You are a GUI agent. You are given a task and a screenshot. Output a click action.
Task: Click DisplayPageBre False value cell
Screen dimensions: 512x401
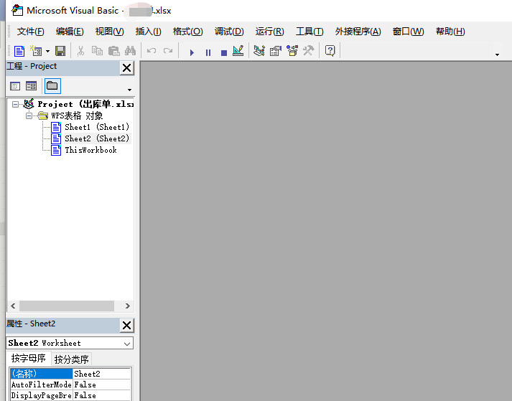[101, 395]
